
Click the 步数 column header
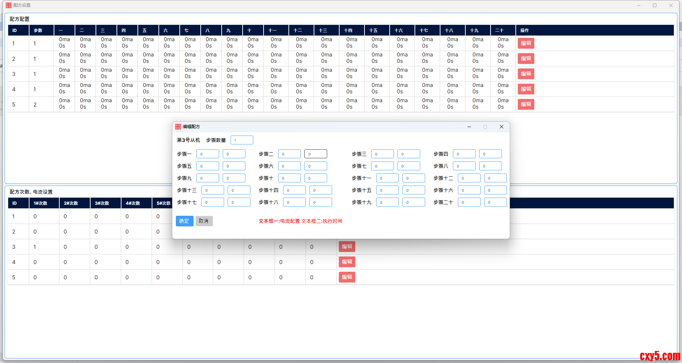(38, 31)
